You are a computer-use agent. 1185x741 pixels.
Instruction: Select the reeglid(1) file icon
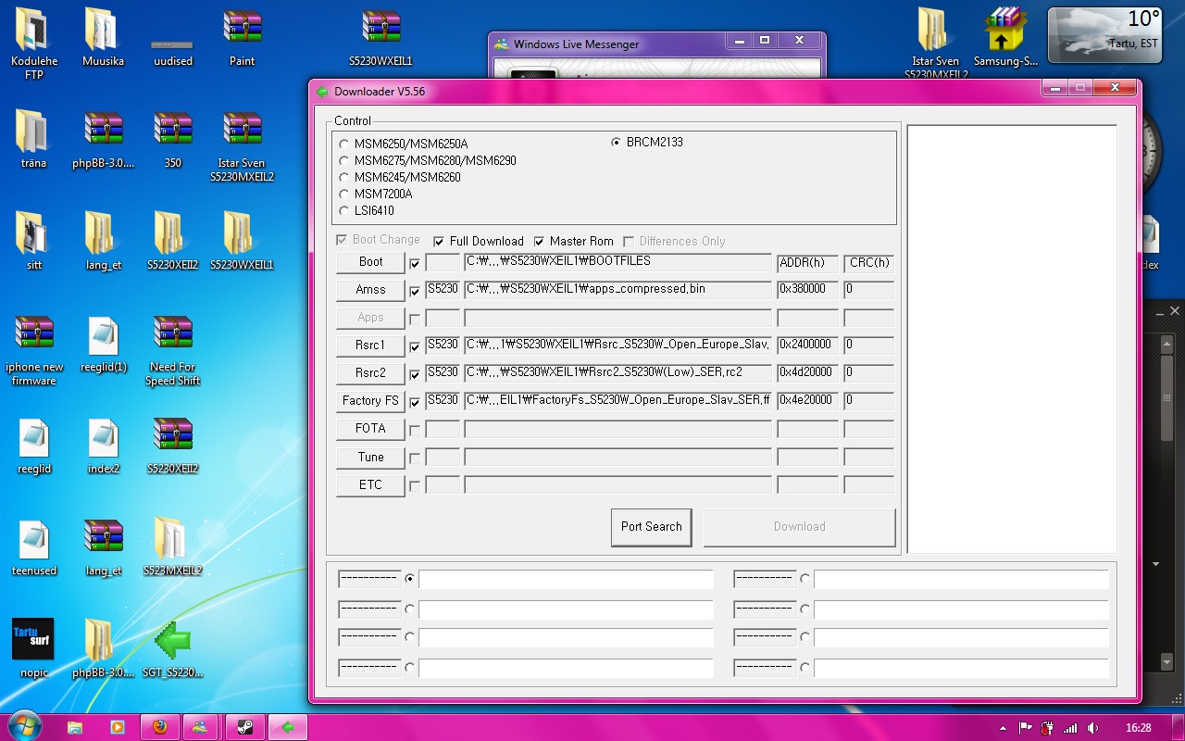pos(103,345)
